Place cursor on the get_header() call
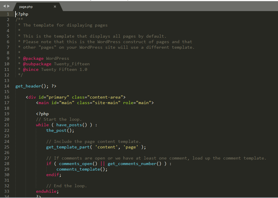 click(x=28, y=86)
